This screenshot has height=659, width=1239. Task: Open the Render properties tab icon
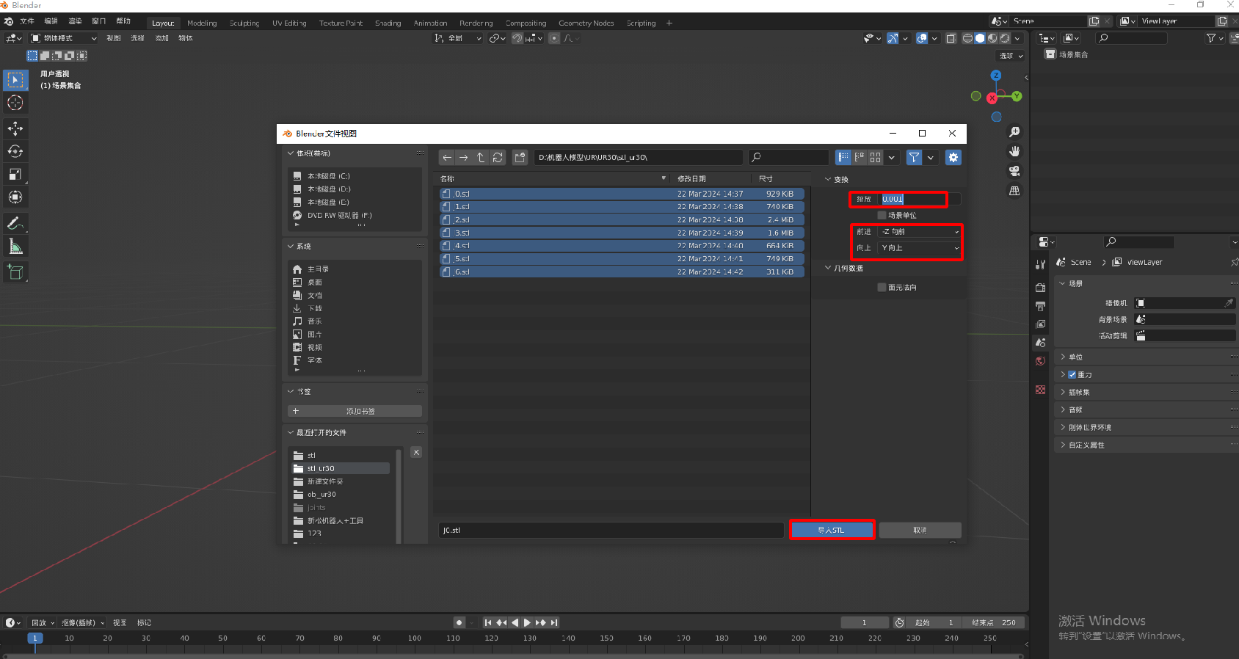coord(1040,288)
